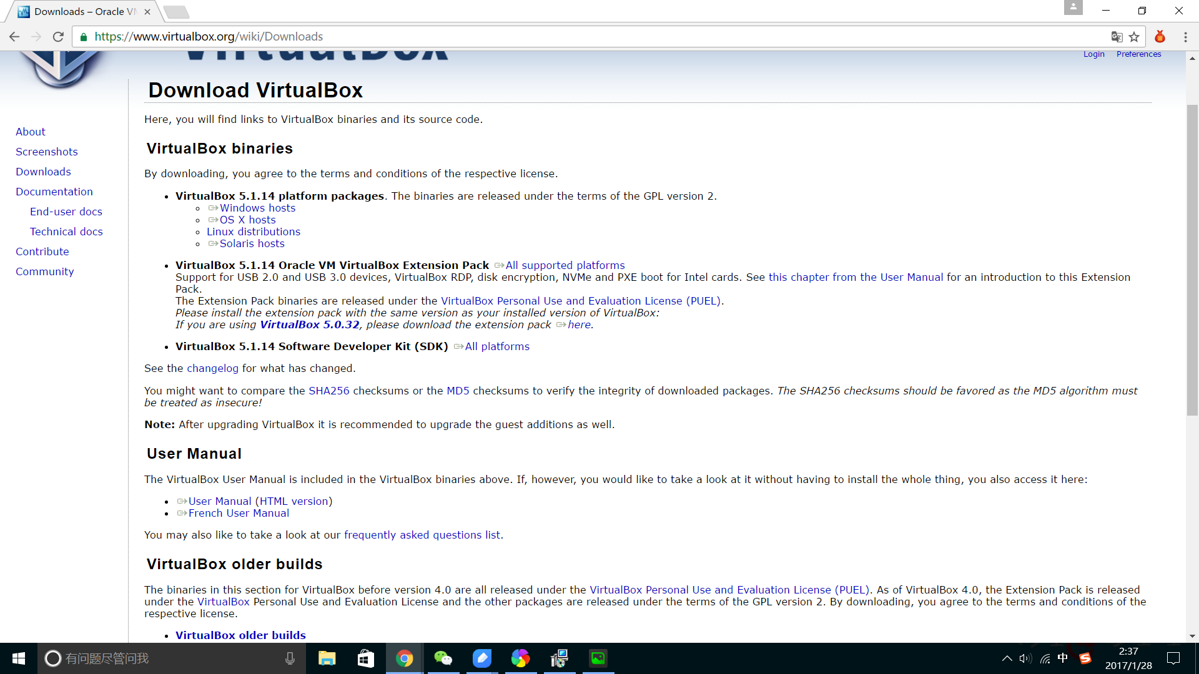Viewport: 1199px width, 674px height.
Task: Close the Downloads – Oracle VM tab
Action: coord(147,12)
